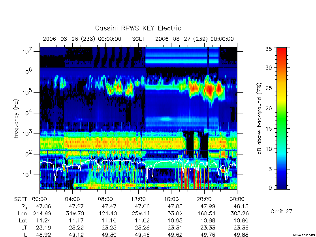Click the Rs row value 48.13

[x=241, y=206]
